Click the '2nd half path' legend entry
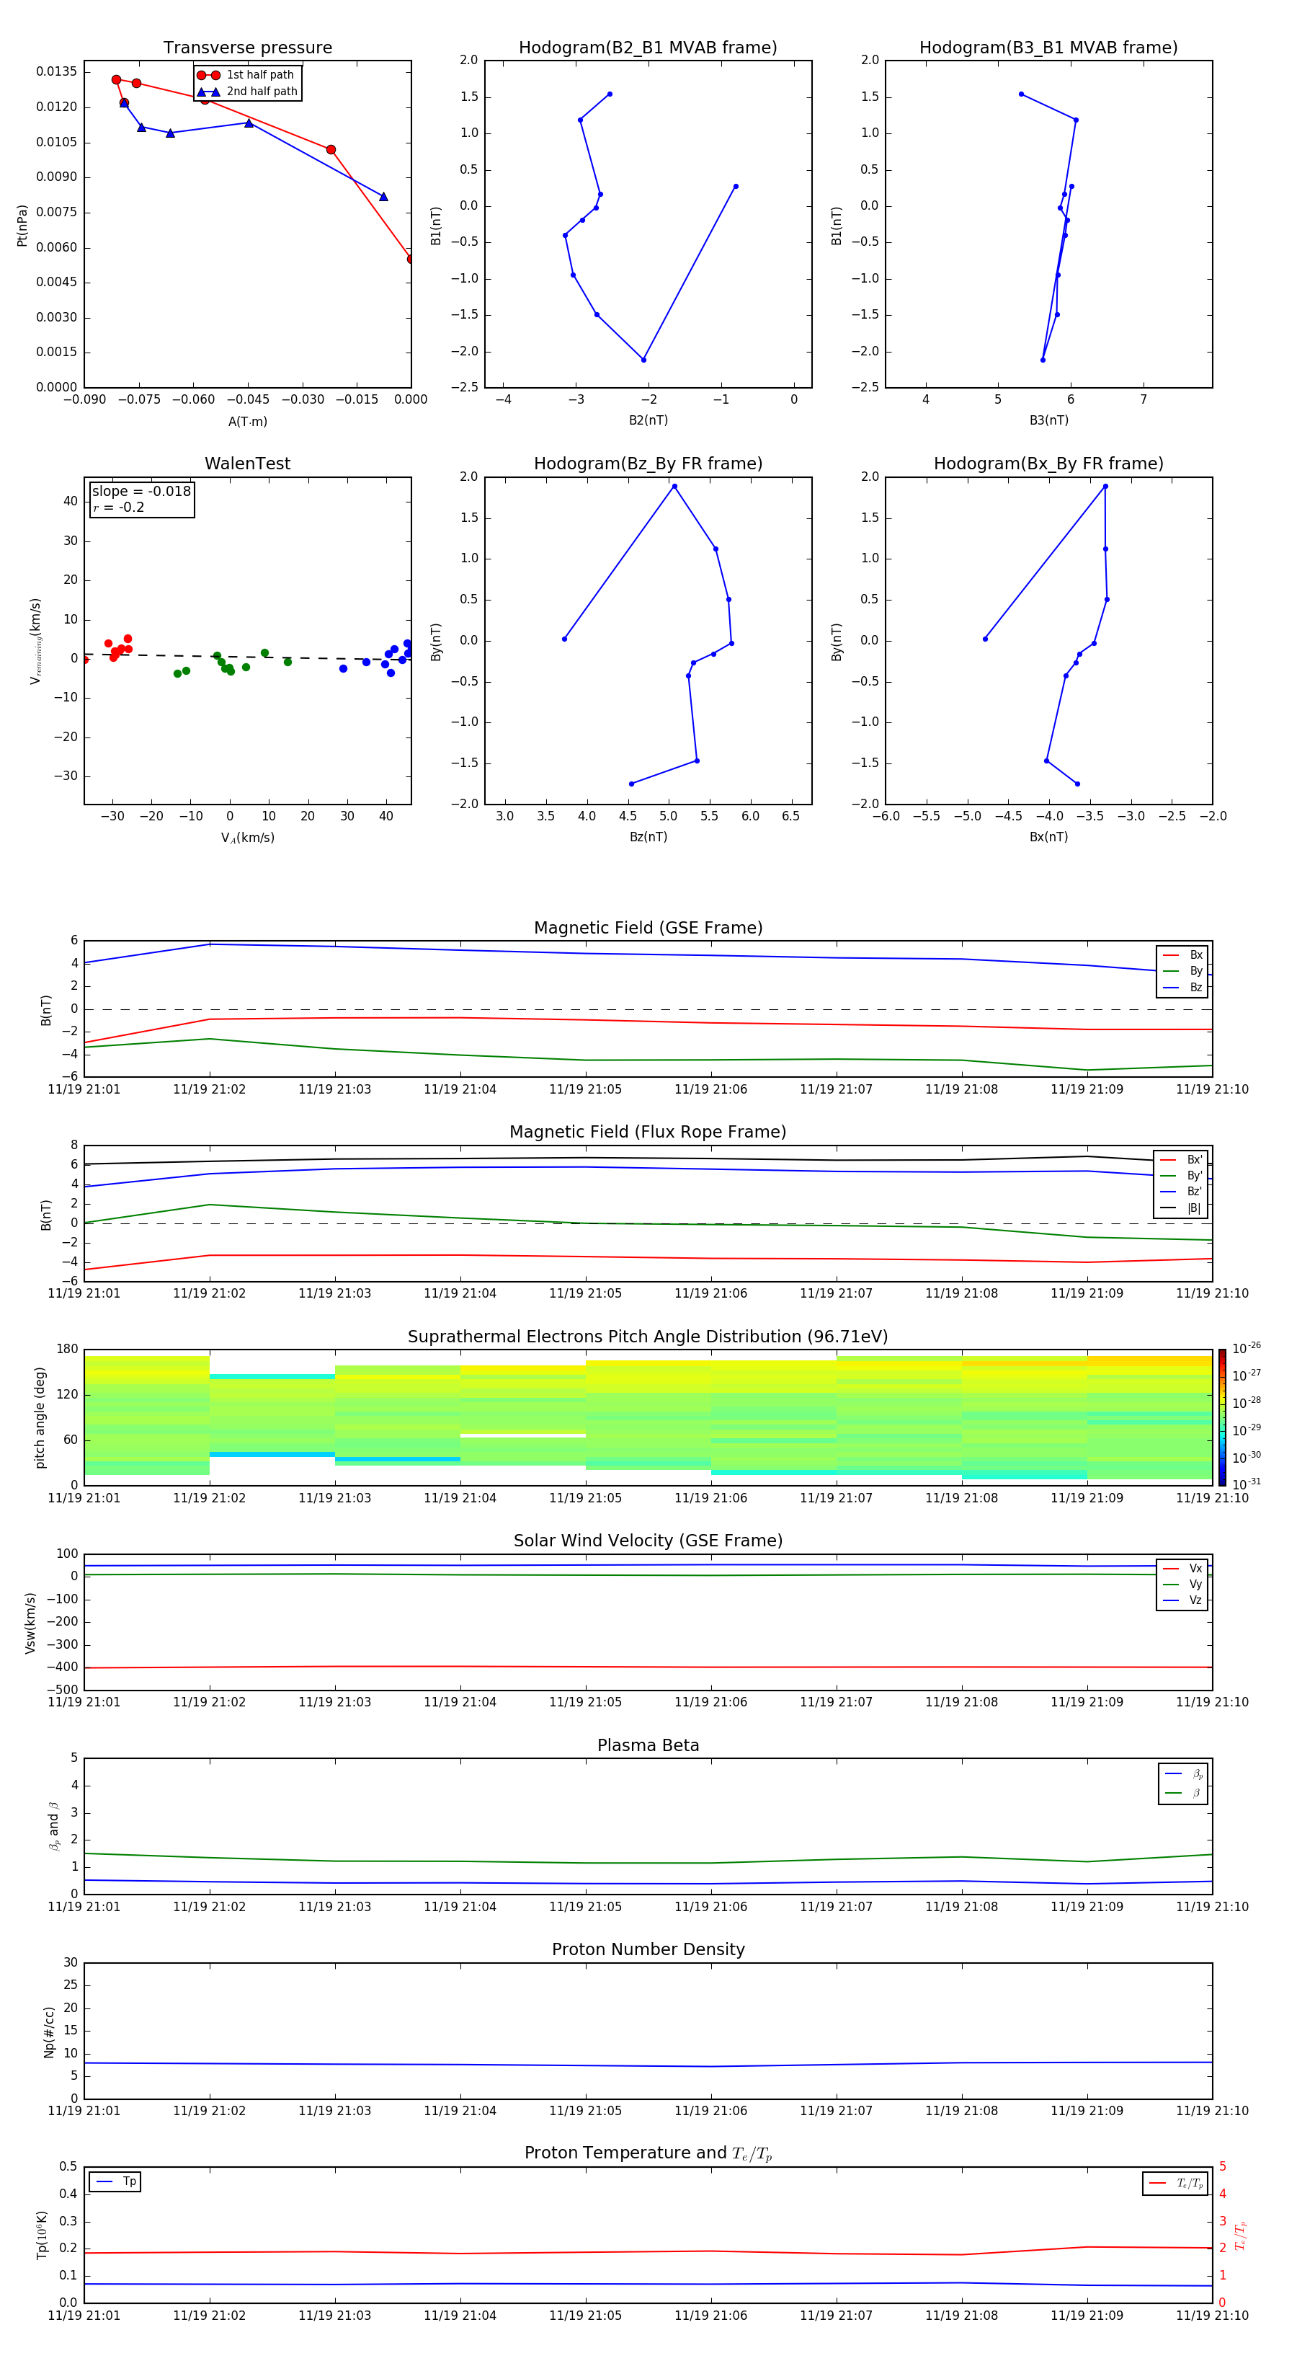Screen dimensions: 1297x2379 click(247, 92)
